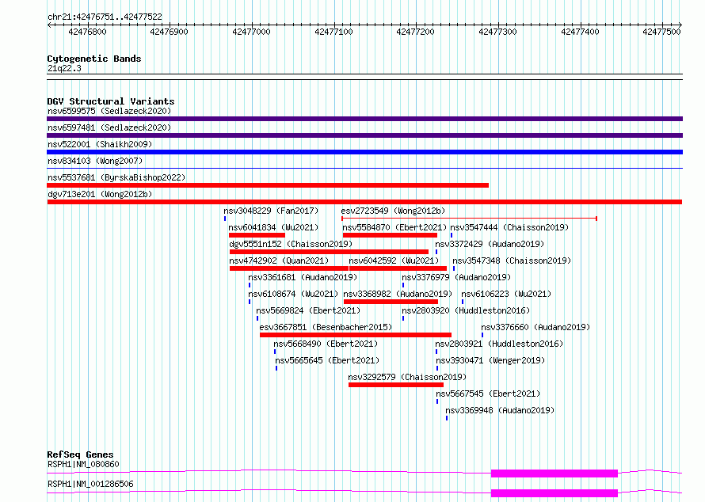
Task: Click the red bar under dgv713e201
Action: pyautogui.click(x=364, y=202)
